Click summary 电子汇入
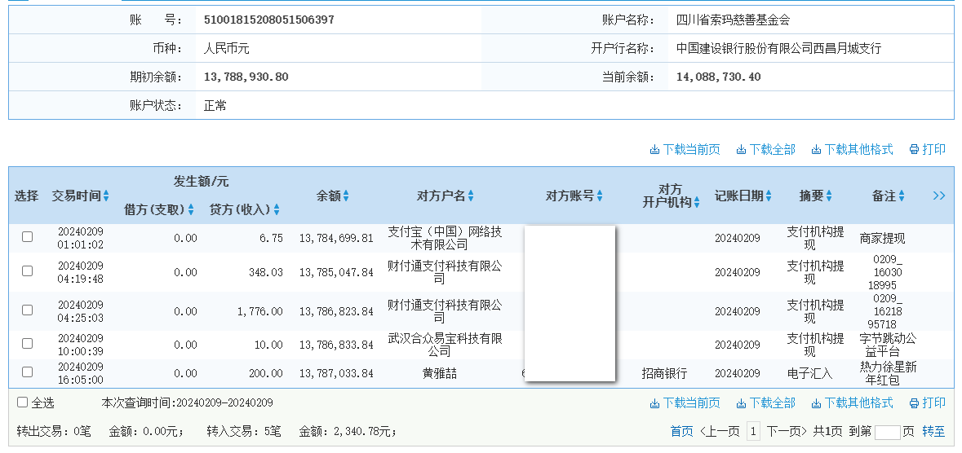This screenshot has width=962, height=453. click(x=810, y=373)
